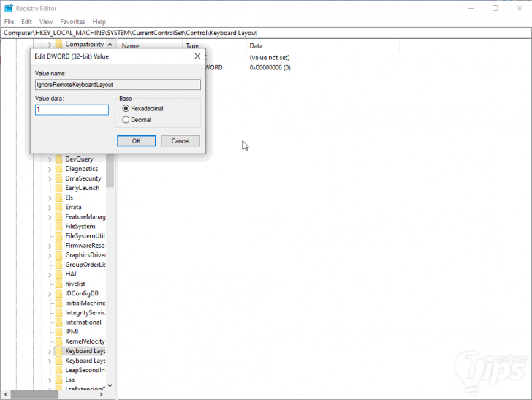Click the GraphicsDrivers folder icon
The height and width of the screenshot is (400, 532).
point(58,255)
